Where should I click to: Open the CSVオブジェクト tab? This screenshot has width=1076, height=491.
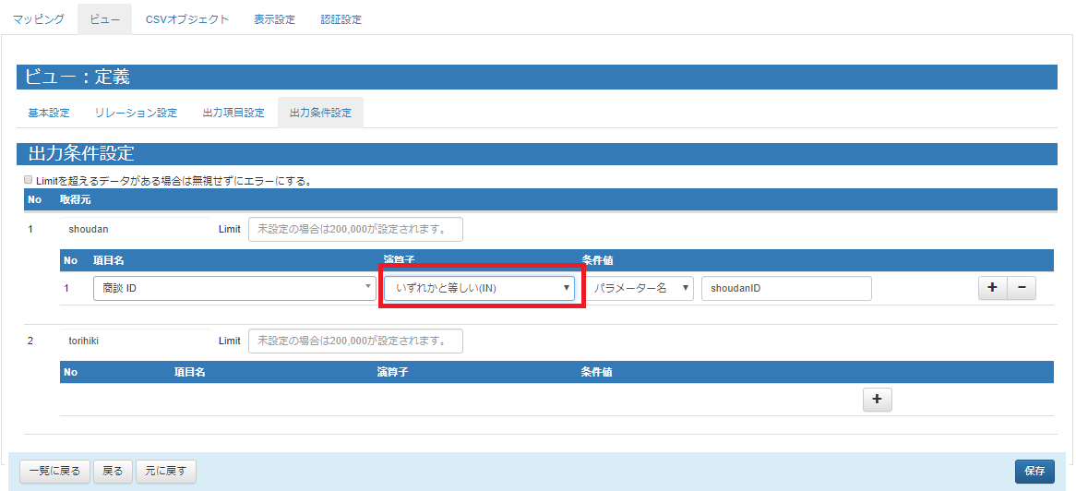coord(187,19)
